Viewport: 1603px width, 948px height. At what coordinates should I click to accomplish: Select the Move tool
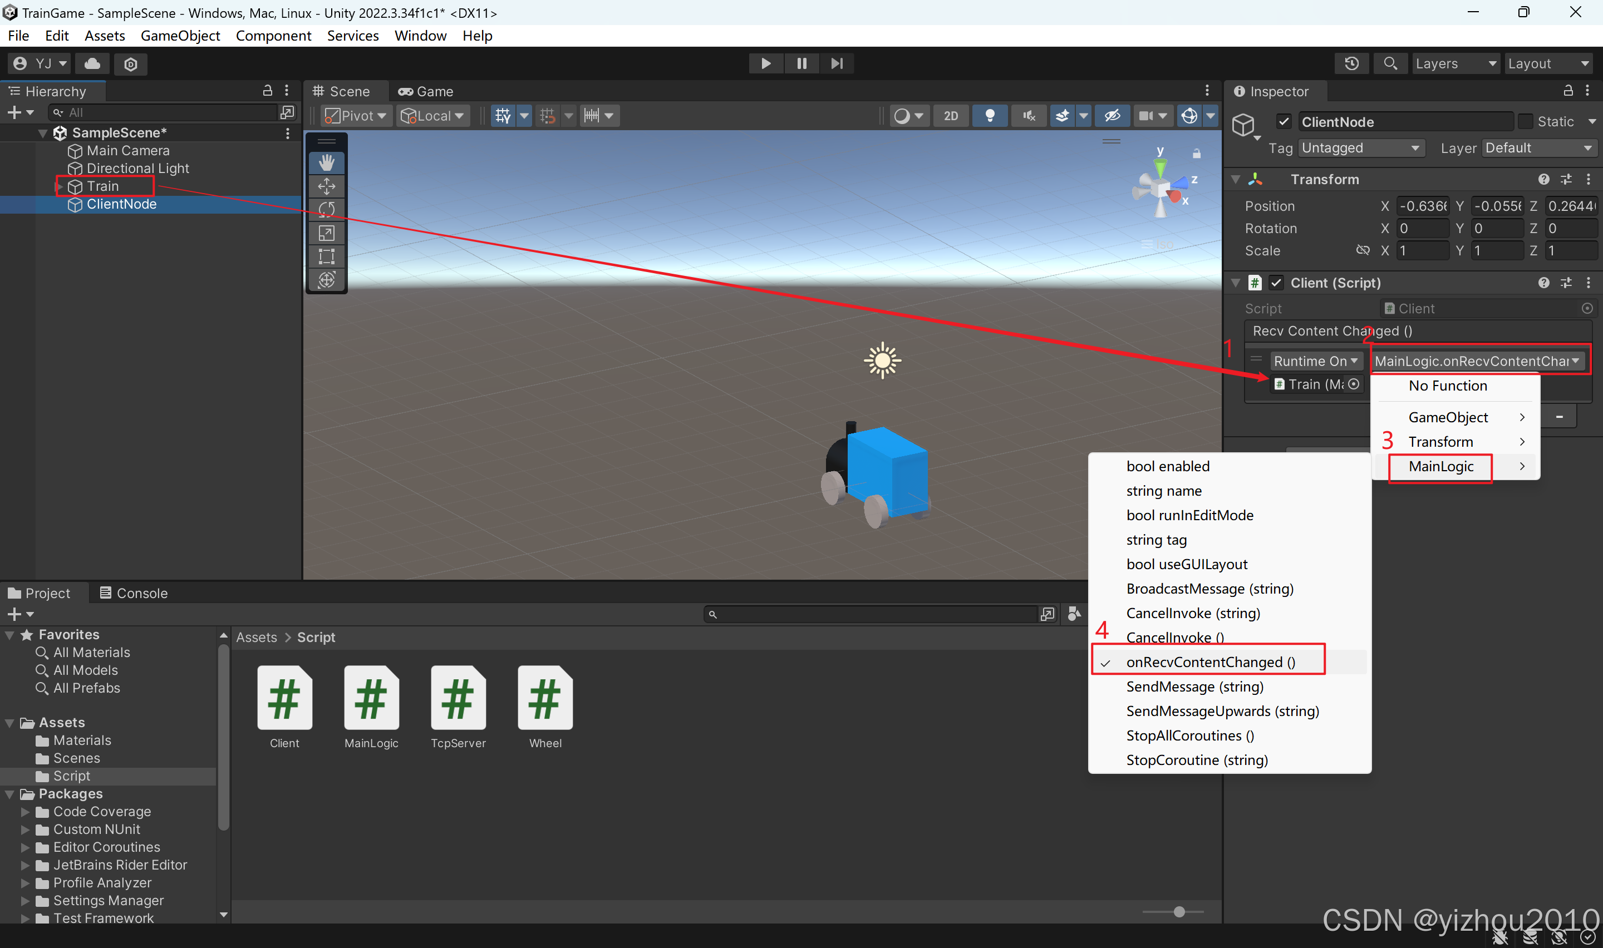pos(327,186)
